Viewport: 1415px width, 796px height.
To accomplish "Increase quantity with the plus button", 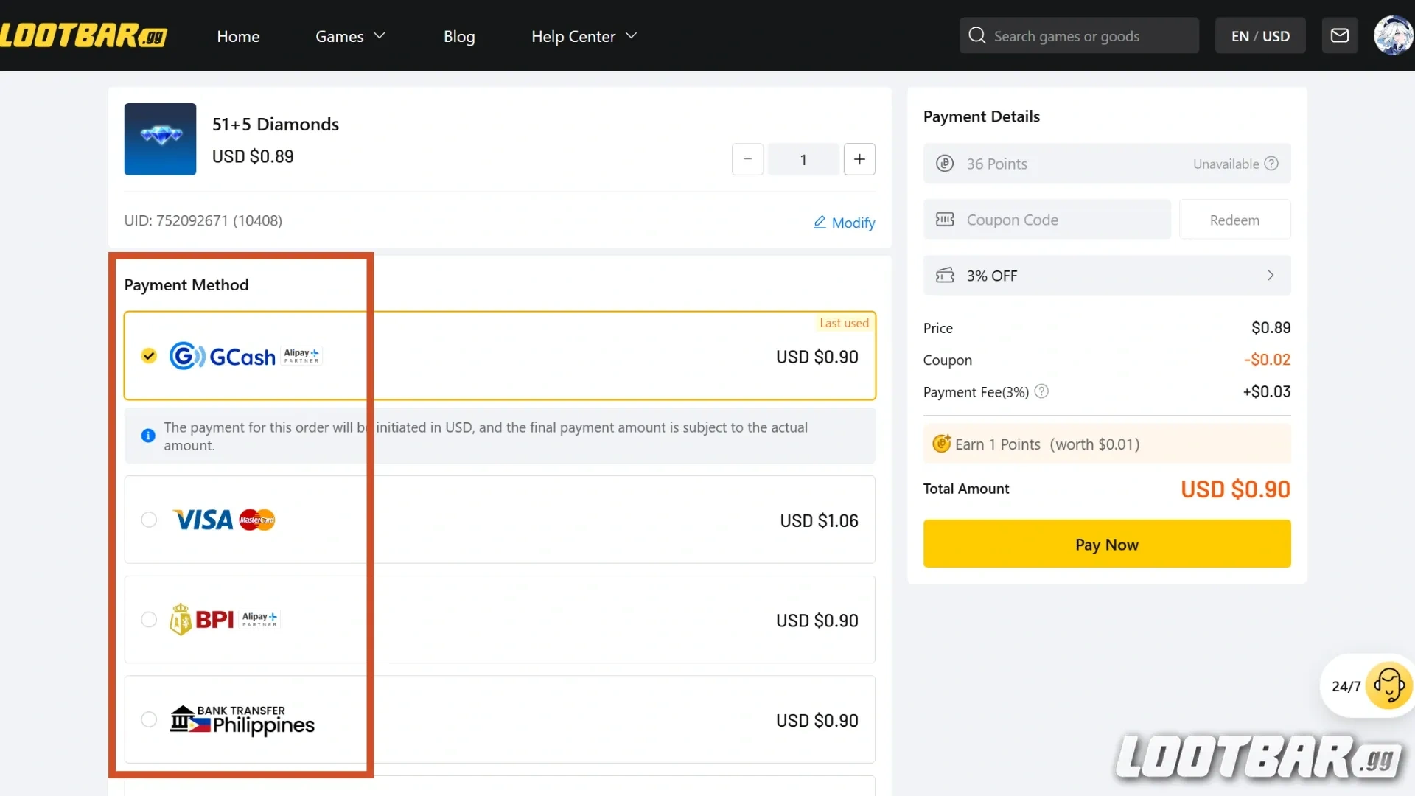I will click(859, 159).
